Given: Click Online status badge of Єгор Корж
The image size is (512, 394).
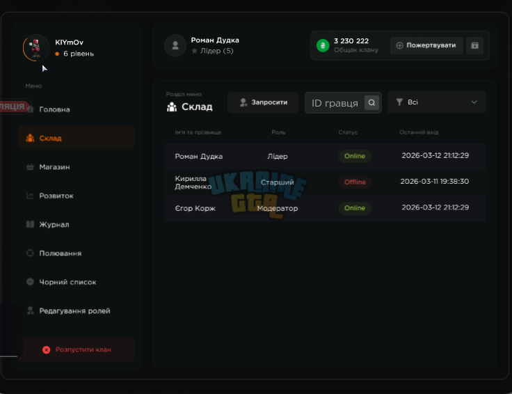Looking at the screenshot, I should 355,208.
